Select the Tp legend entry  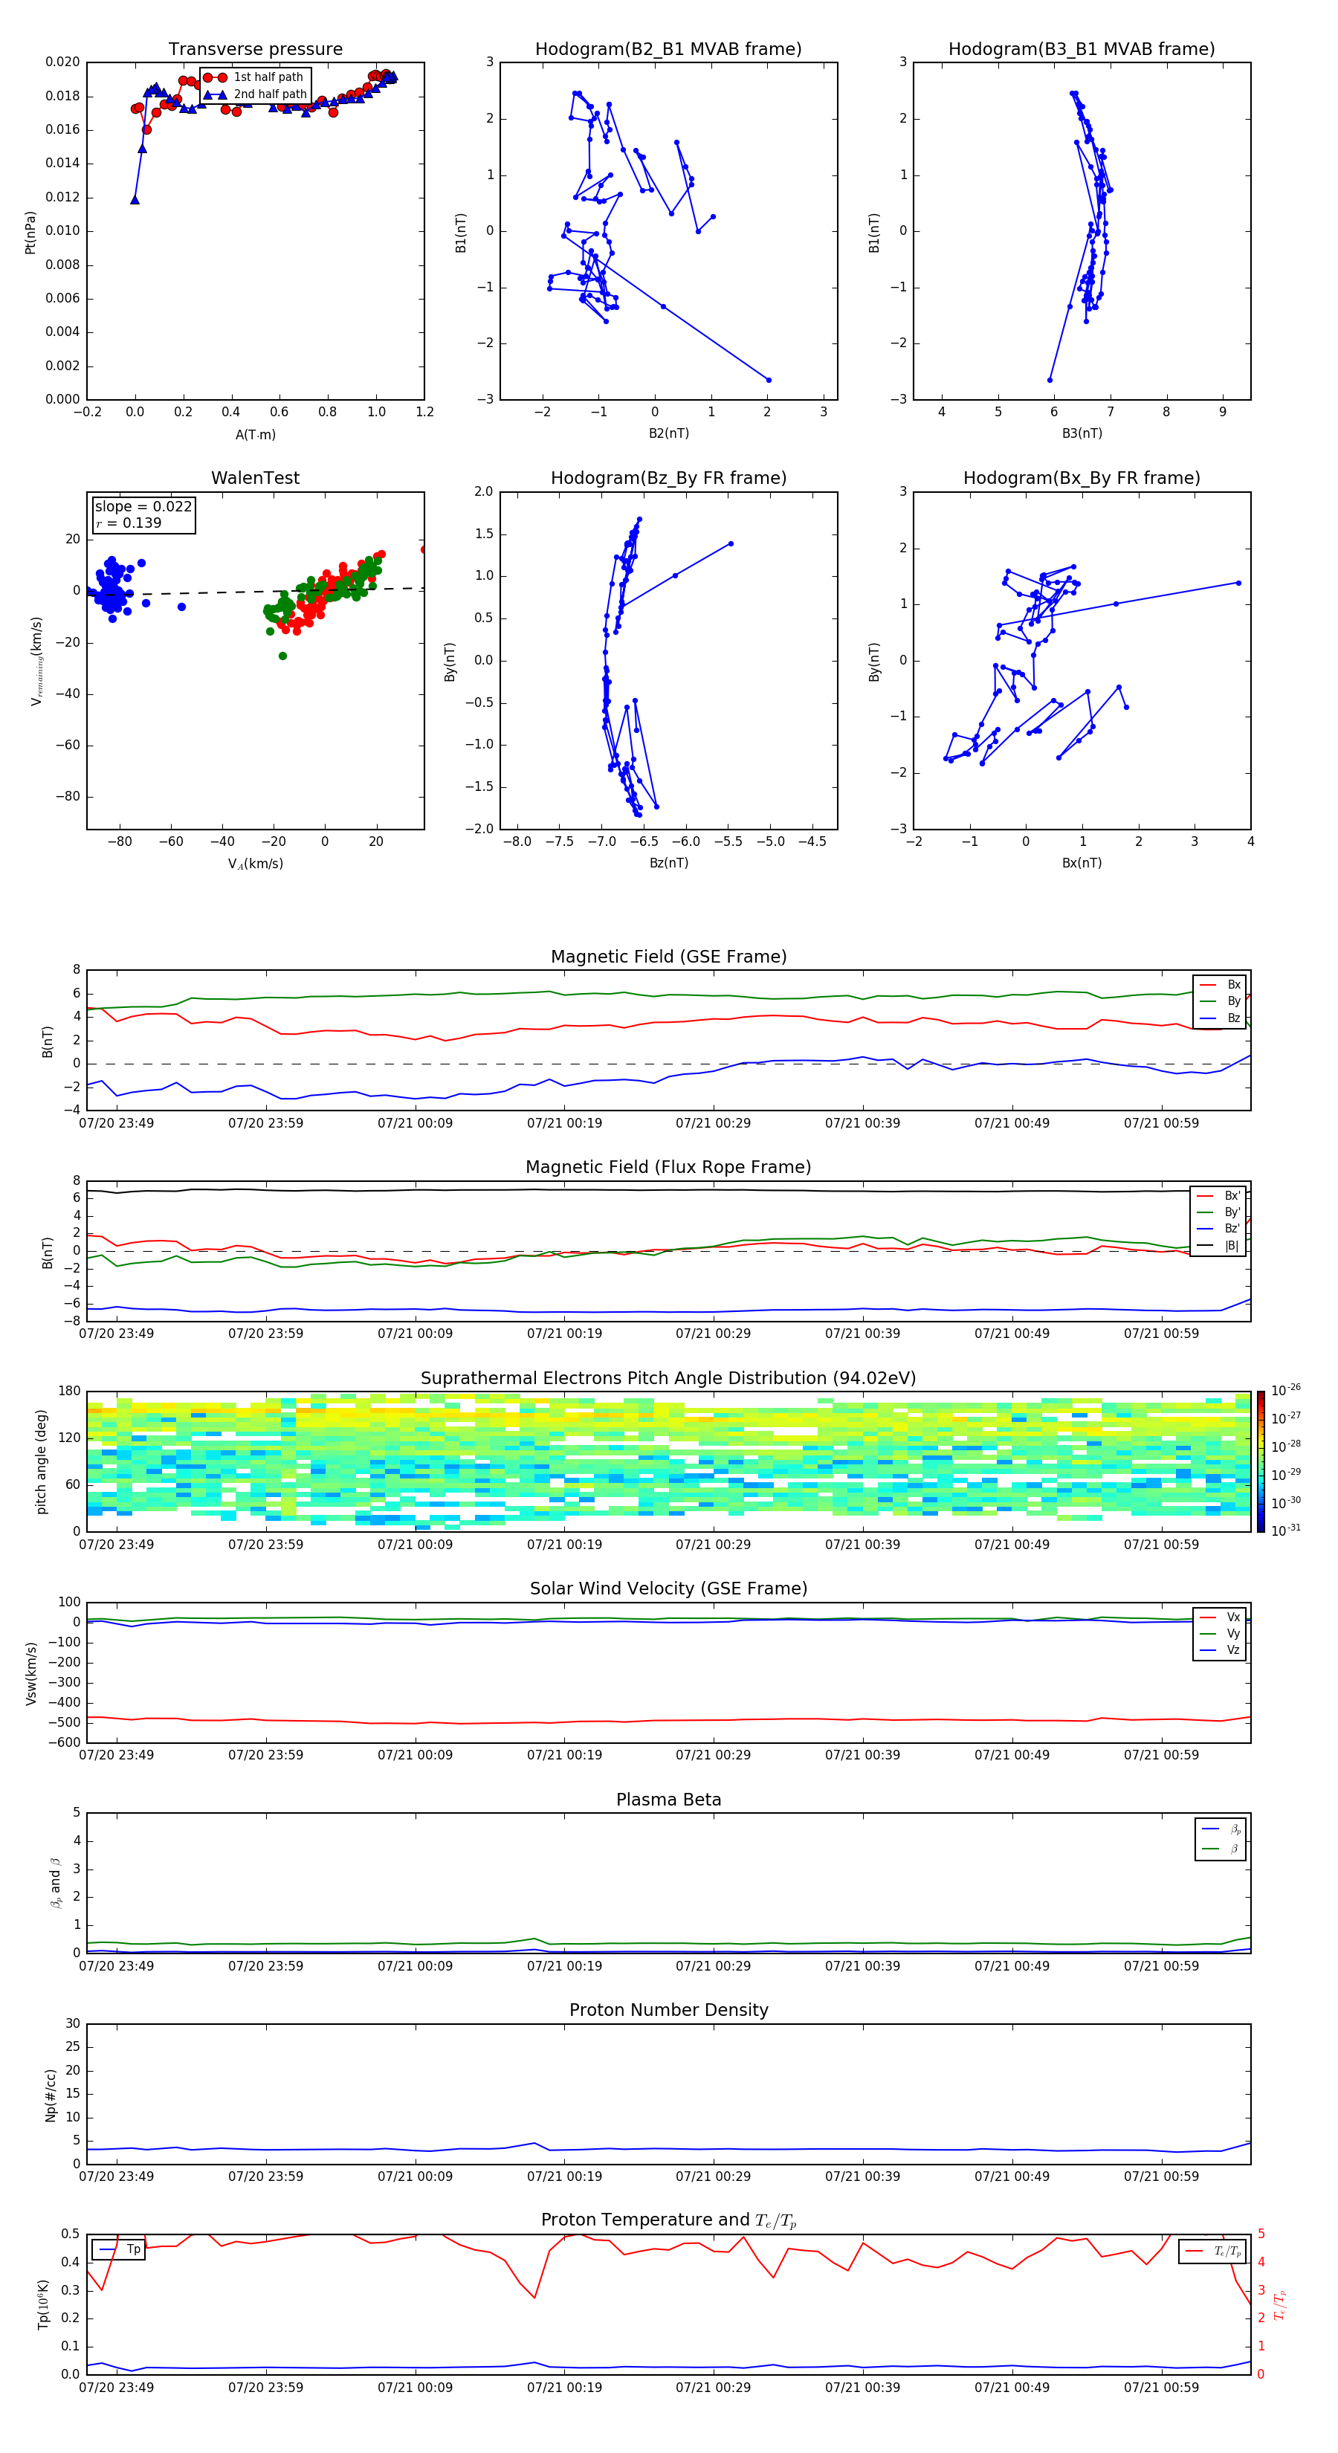pyautogui.click(x=120, y=2249)
